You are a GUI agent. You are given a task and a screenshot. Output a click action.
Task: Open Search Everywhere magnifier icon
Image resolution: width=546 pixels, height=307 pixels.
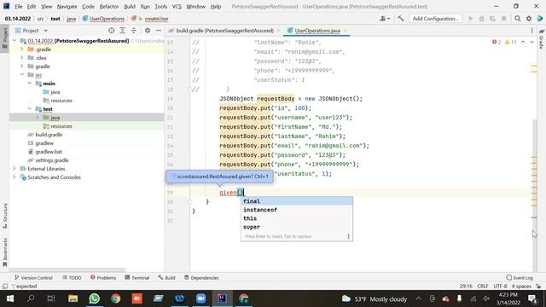(x=518, y=19)
